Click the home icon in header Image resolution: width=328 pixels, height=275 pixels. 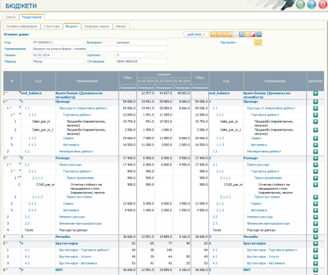click(x=301, y=5)
